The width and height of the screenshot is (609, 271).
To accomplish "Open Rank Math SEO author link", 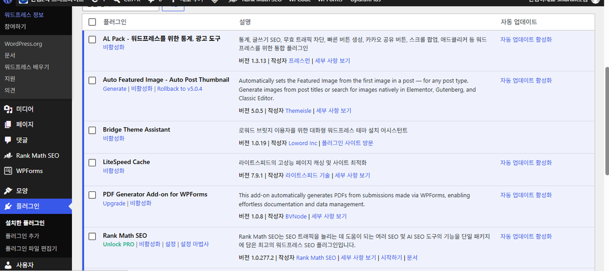I will pyautogui.click(x=316, y=257).
